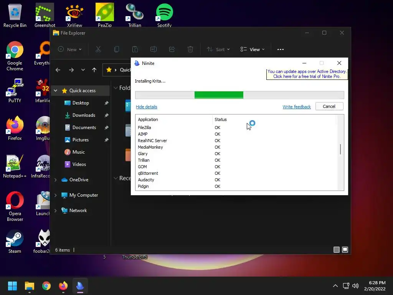Click Share icon in File Explorer toolbar
The image size is (393, 295).
(x=172, y=49)
